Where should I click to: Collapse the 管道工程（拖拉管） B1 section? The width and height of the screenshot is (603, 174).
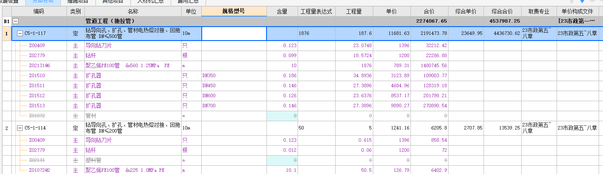point(16,21)
